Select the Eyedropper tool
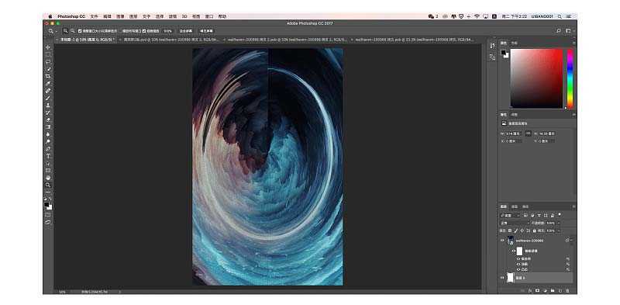Viewport: 620px width, 305px height. pos(48,84)
